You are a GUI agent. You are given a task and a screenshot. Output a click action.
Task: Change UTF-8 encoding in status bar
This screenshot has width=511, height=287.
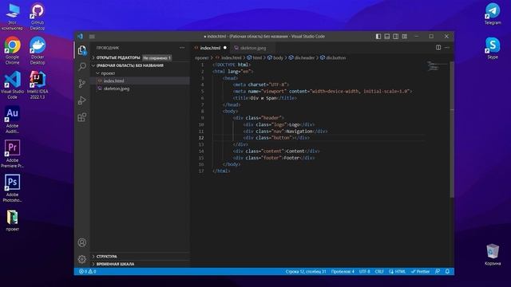tap(364, 271)
